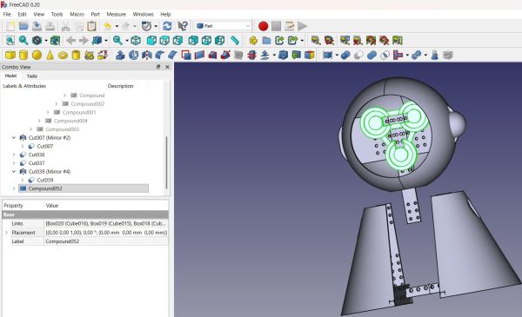Click the What's This help cursor icon
The width and height of the screenshot is (522, 317).
click(x=183, y=26)
